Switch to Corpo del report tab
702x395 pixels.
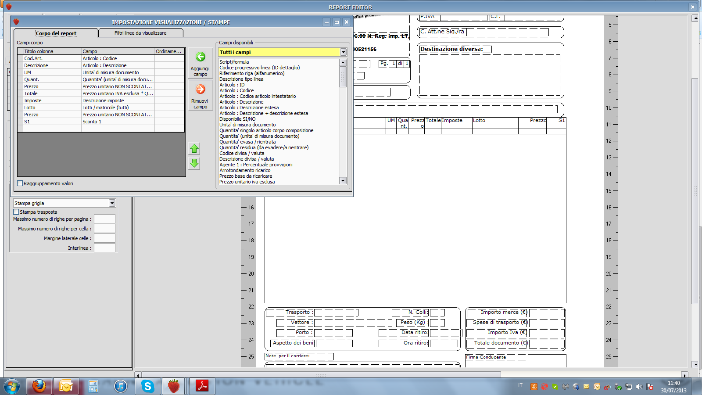[56, 33]
